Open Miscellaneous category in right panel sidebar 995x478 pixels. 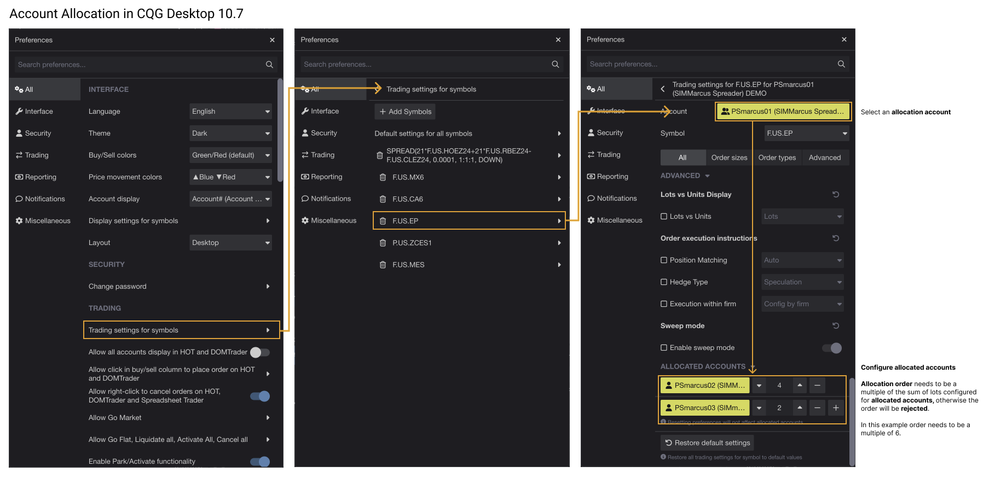(x=617, y=220)
